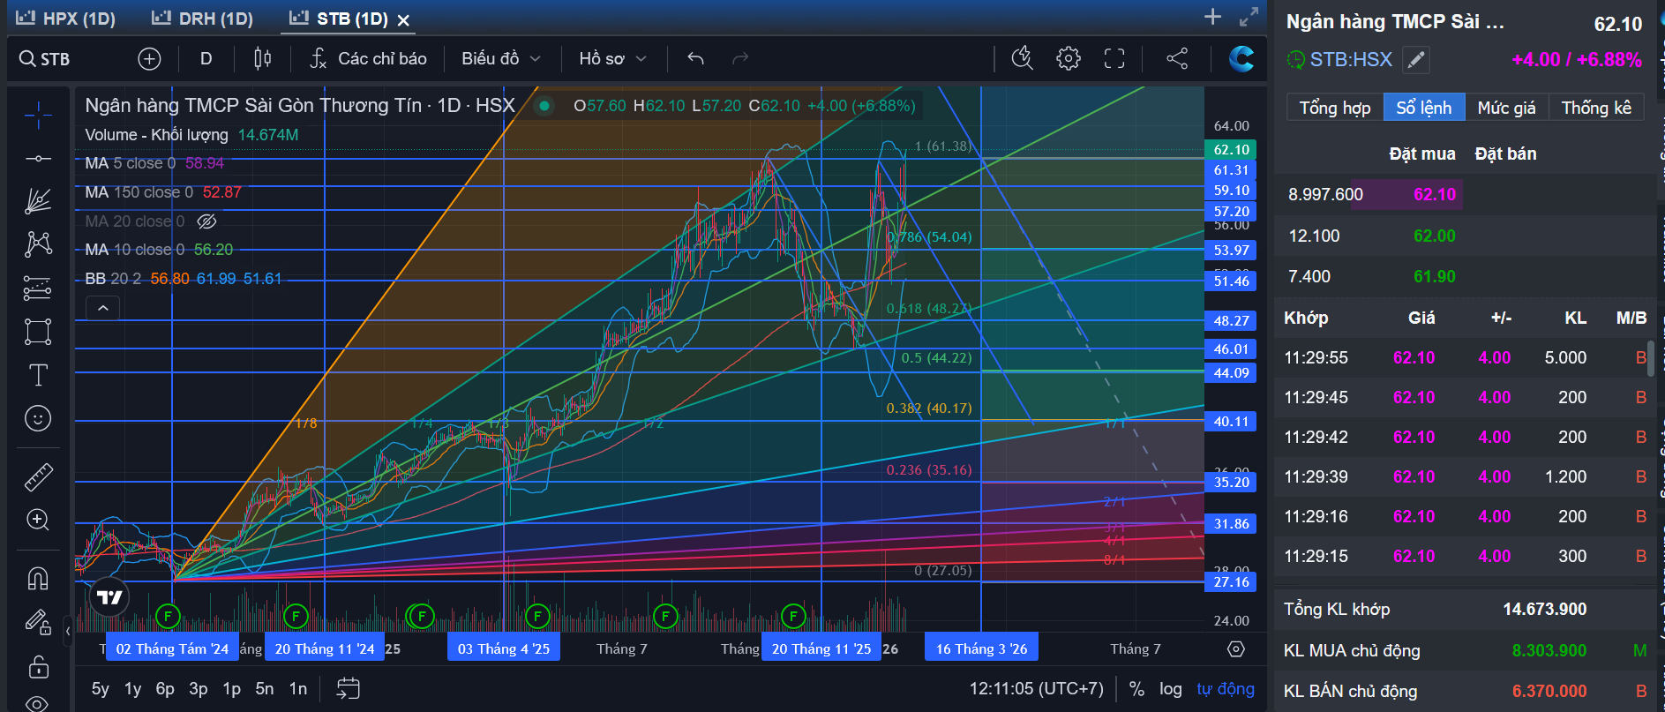1665x712 pixels.
Task: Open the quick search lightning icon
Action: point(1023,59)
